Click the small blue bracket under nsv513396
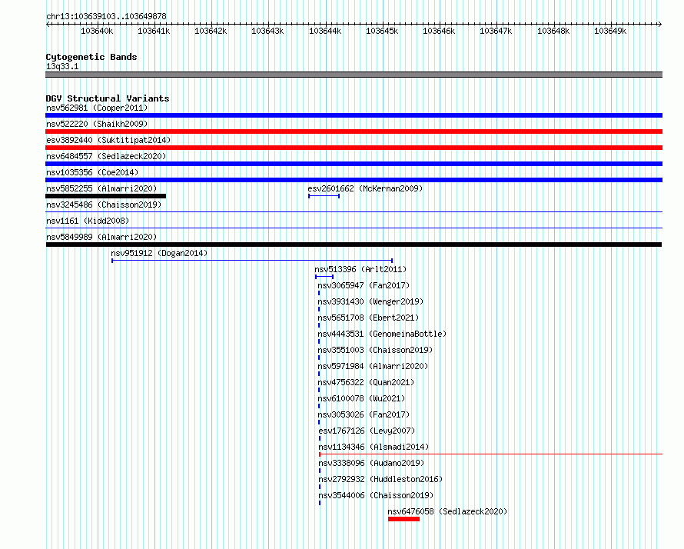 click(324, 277)
